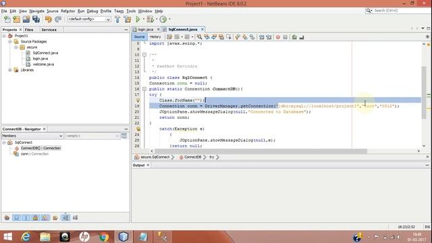The width and height of the screenshot is (432, 243).
Task: Toggle Sort by Name in Navigator
Action: tap(65, 218)
